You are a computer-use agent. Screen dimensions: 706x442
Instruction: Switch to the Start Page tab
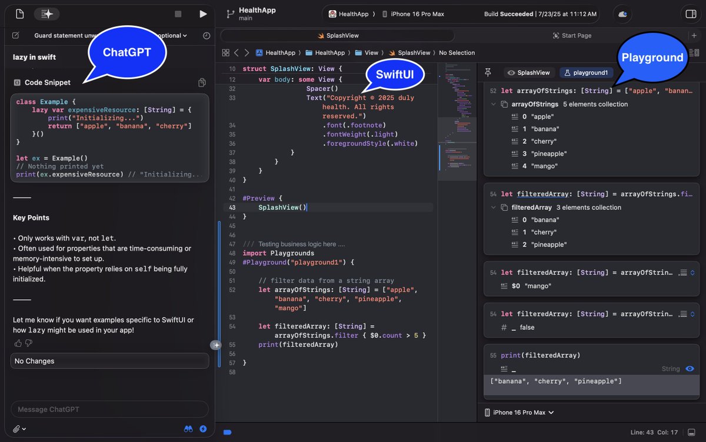[572, 36]
